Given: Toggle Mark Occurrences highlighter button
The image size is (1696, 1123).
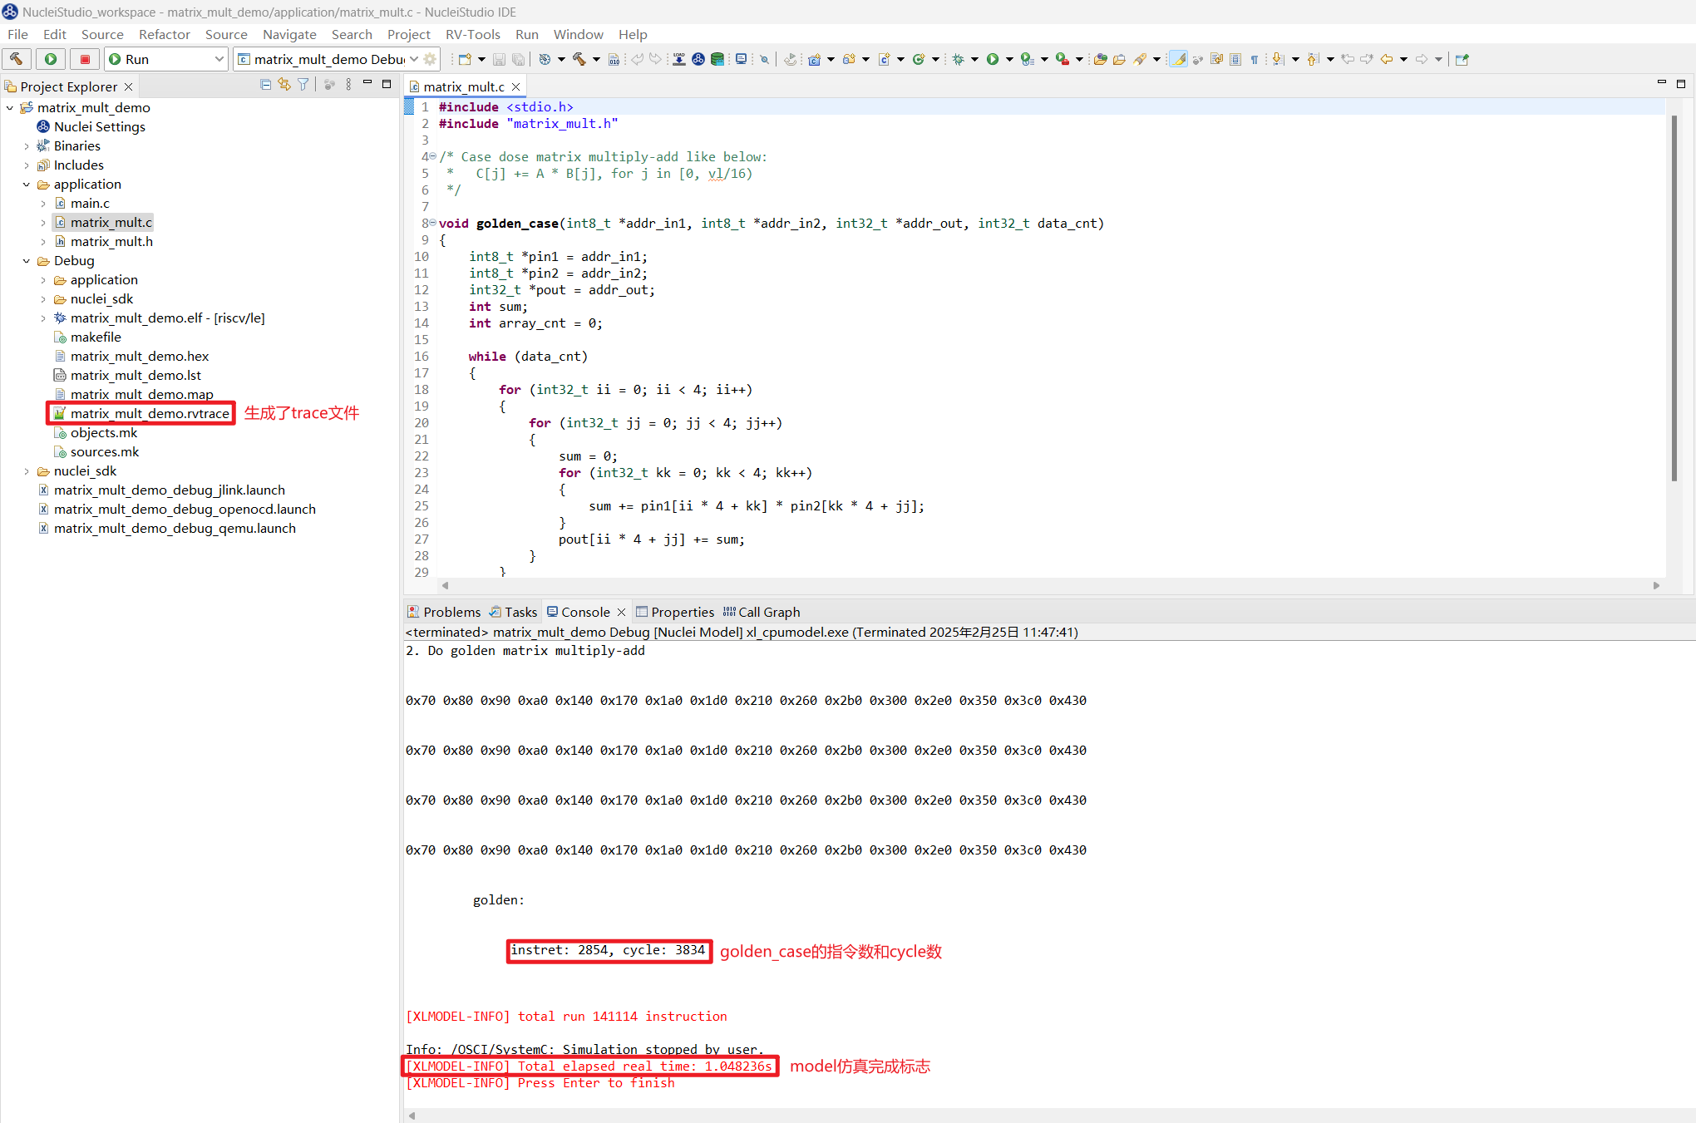Looking at the screenshot, I should [x=1178, y=59].
